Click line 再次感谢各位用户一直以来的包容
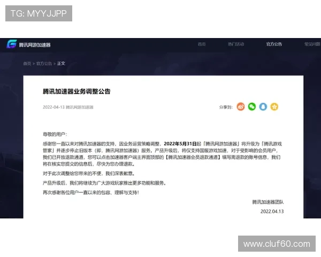 [91, 193]
